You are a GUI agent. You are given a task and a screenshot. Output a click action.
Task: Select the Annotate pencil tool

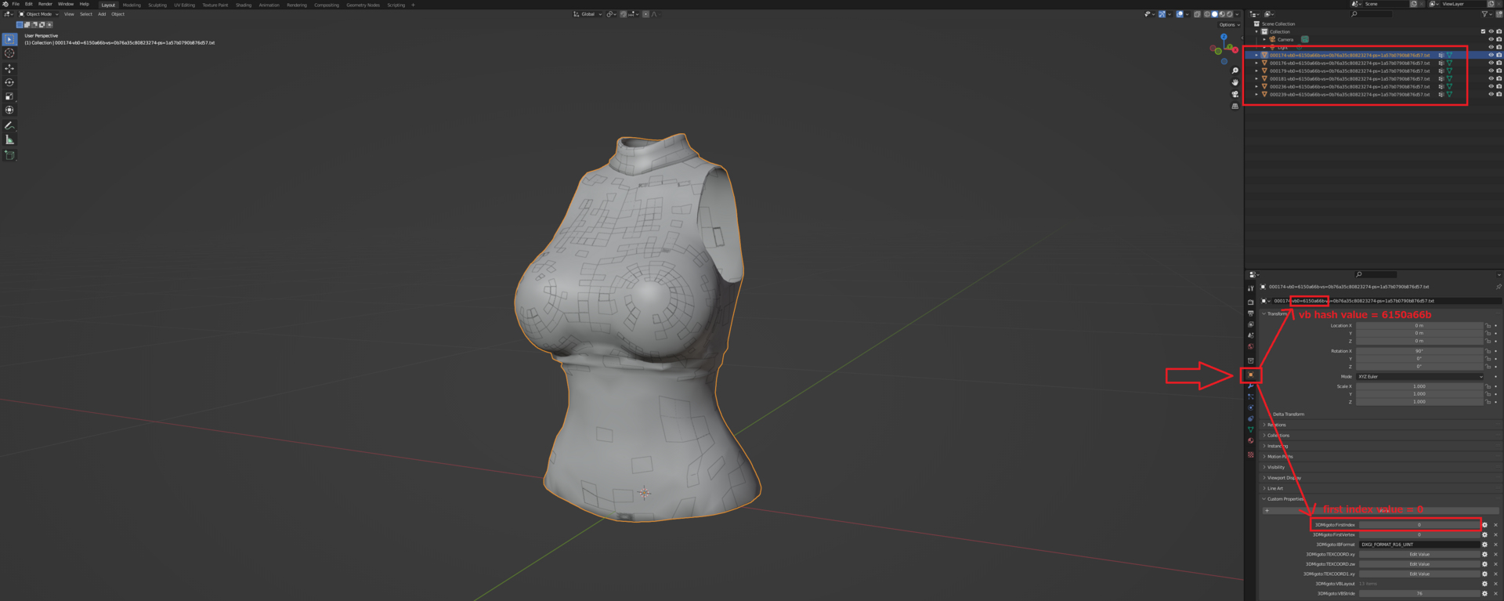pos(9,125)
